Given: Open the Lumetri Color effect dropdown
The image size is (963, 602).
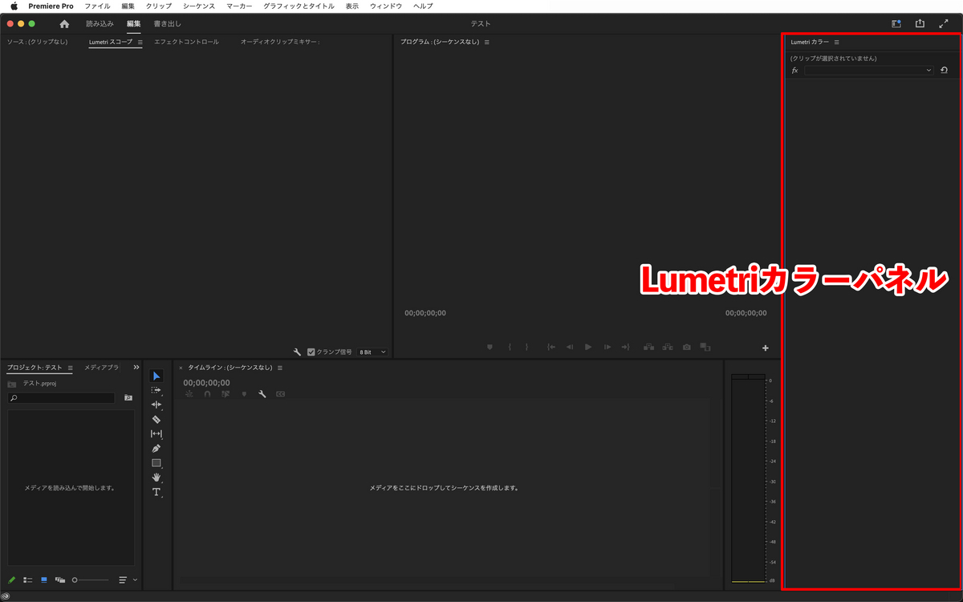Looking at the screenshot, I should tap(869, 71).
